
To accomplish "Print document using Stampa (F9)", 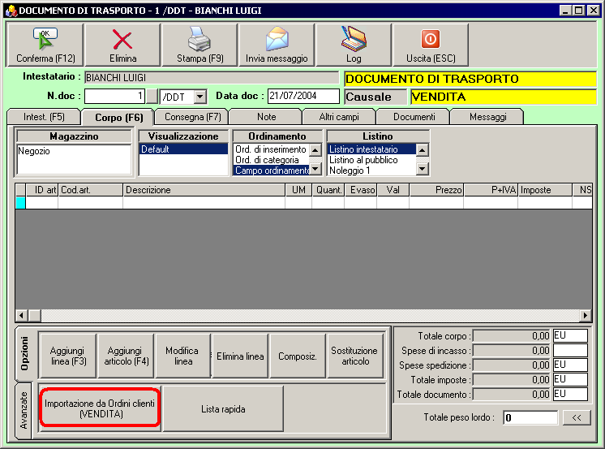I will click(200, 45).
